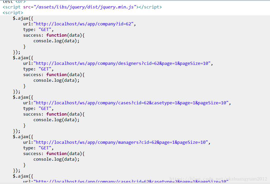
Task: Click the managers?cid=62 URL string
Action: pyautogui.click(x=121, y=142)
